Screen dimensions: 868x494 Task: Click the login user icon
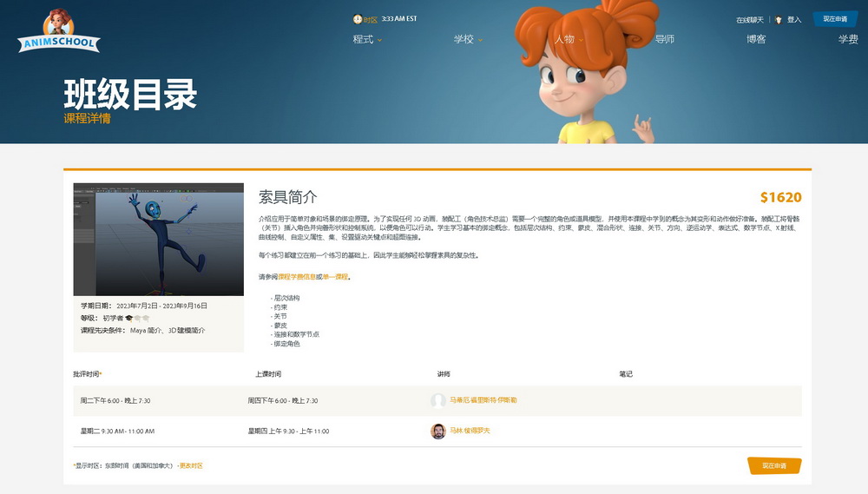click(779, 20)
